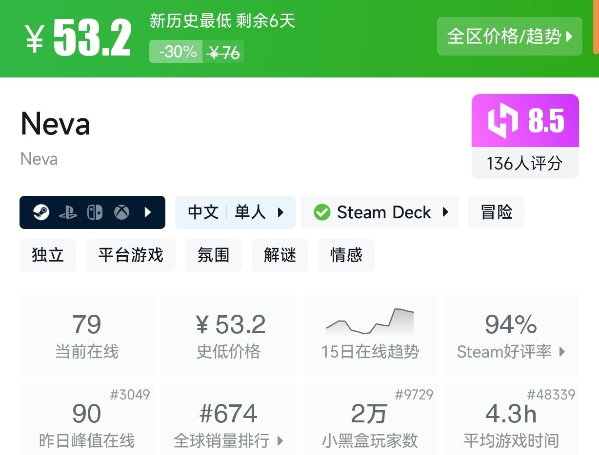Choose the 解谜 tag
599x455 pixels.
click(x=280, y=255)
